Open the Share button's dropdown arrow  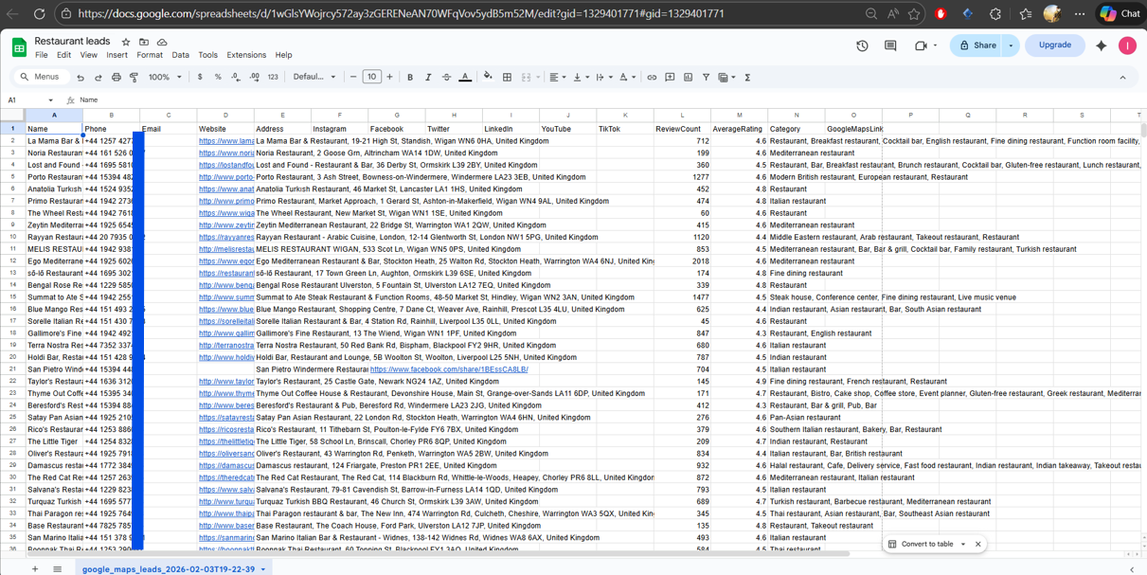tap(1011, 45)
